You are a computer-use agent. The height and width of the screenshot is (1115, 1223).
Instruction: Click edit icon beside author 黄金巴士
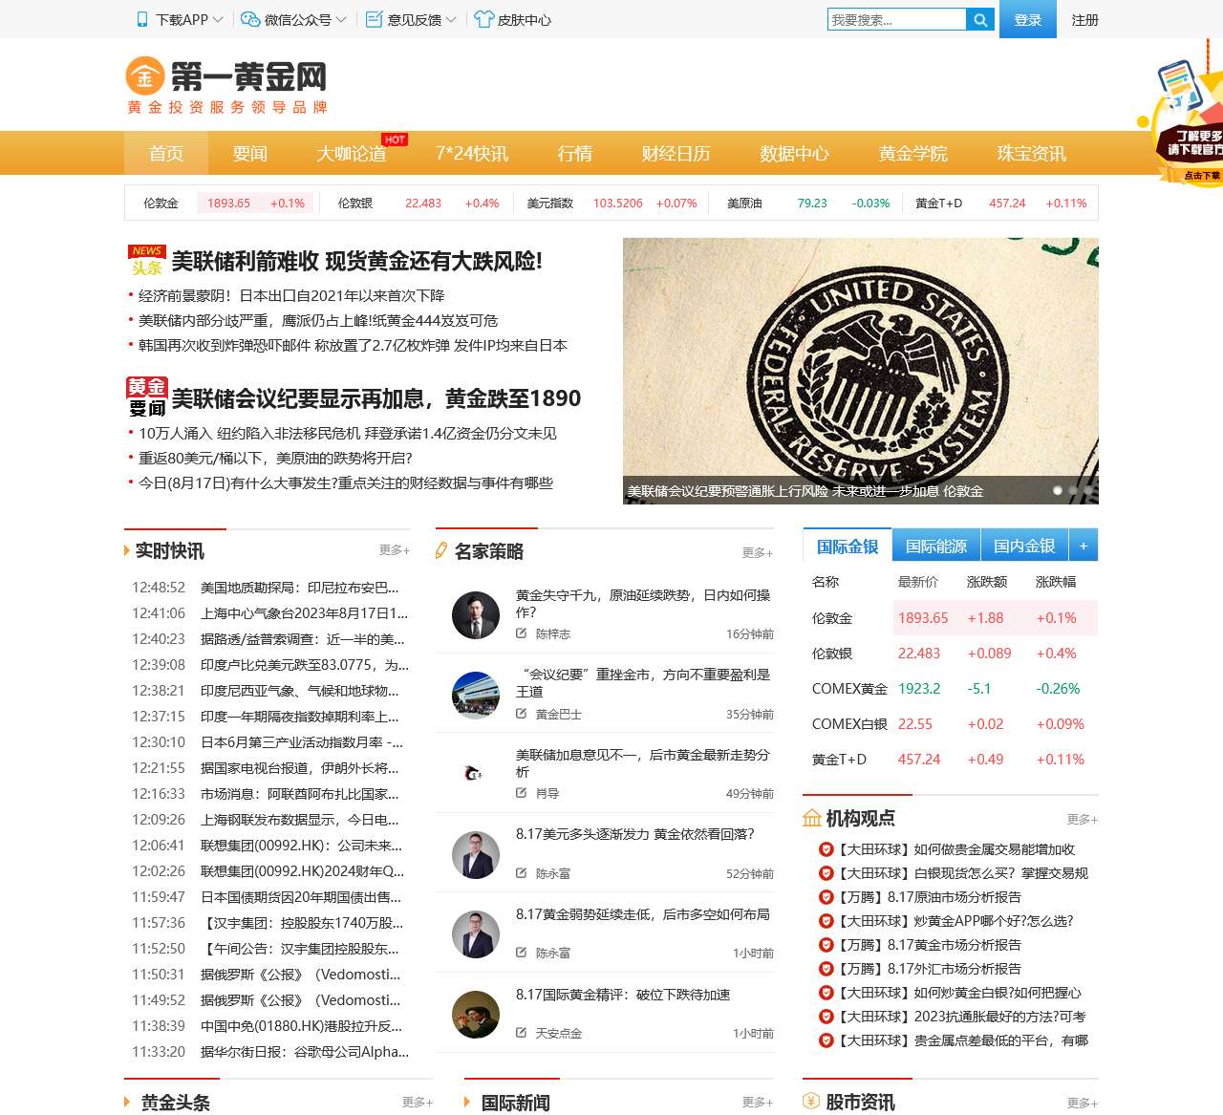point(522,714)
